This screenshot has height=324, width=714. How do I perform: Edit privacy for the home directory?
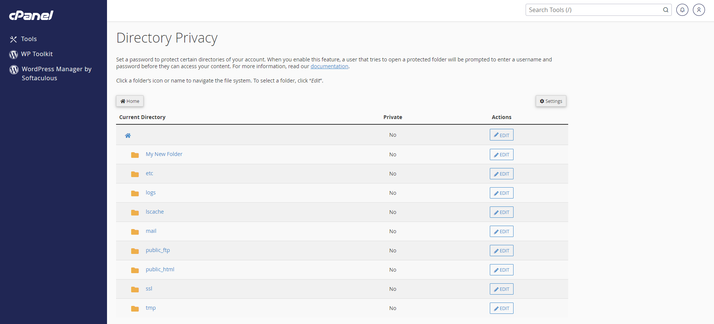[x=501, y=135]
